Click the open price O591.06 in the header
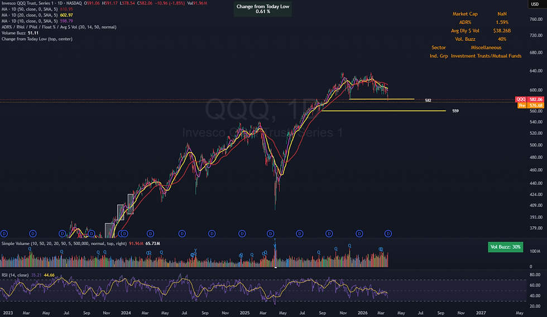This screenshot has height=317, width=547. coord(92,3)
